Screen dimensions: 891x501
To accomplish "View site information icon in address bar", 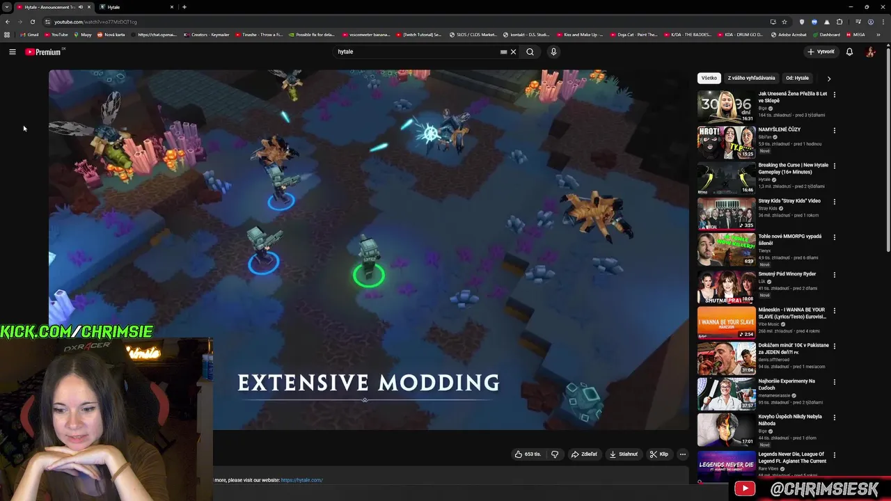I will coord(47,22).
